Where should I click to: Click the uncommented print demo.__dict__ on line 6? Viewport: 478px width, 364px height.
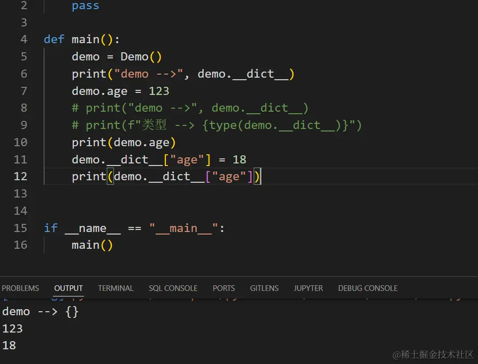[183, 74]
